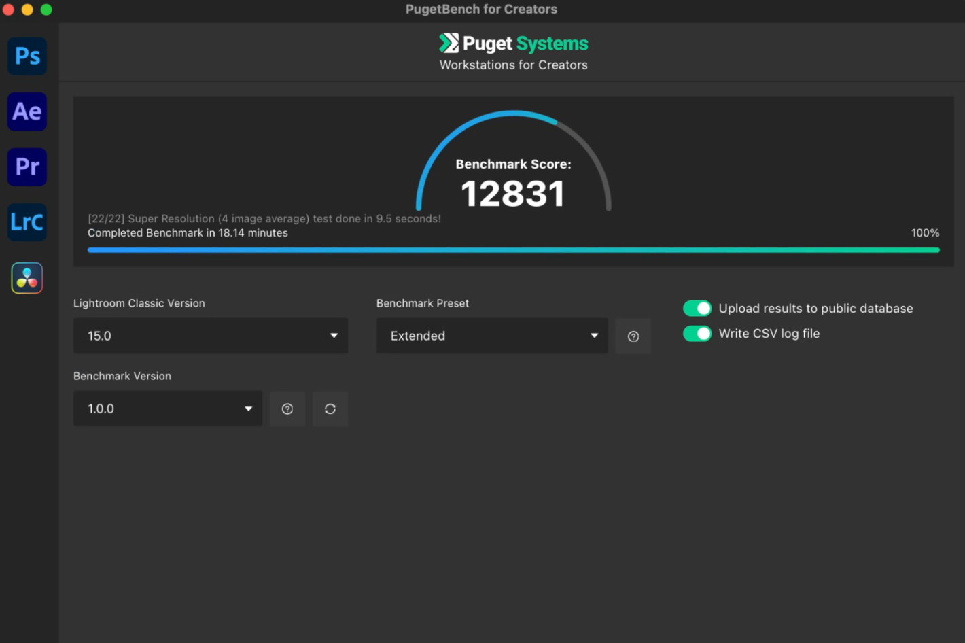Switch to Premiere Pro benchmark icon
This screenshot has width=965, height=643.
pyautogui.click(x=27, y=167)
